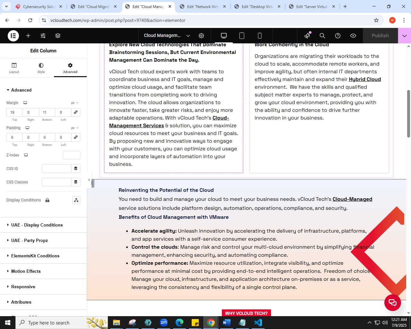Image resolution: width=411 pixels, height=329 pixels.
Task: Click the Display Conditions lock icon
Action: (x=47, y=200)
